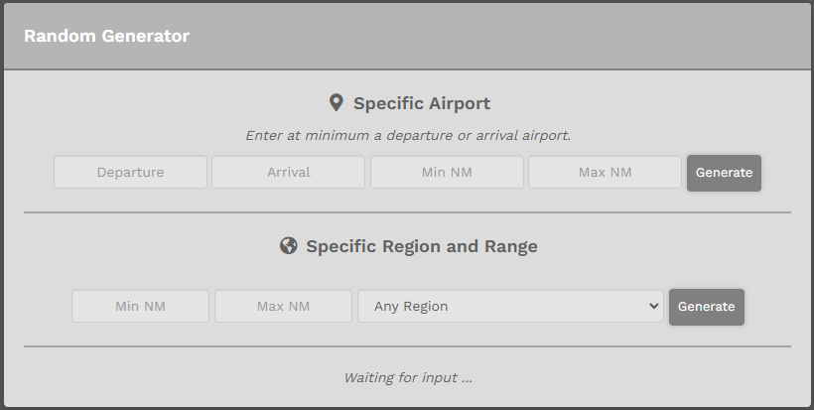This screenshot has height=410, width=814.
Task: Click the map pin icon beside Specific Airport
Action: [337, 103]
